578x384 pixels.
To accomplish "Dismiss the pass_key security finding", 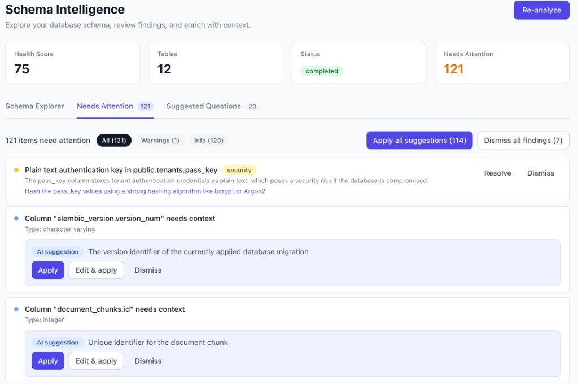I will (540, 173).
